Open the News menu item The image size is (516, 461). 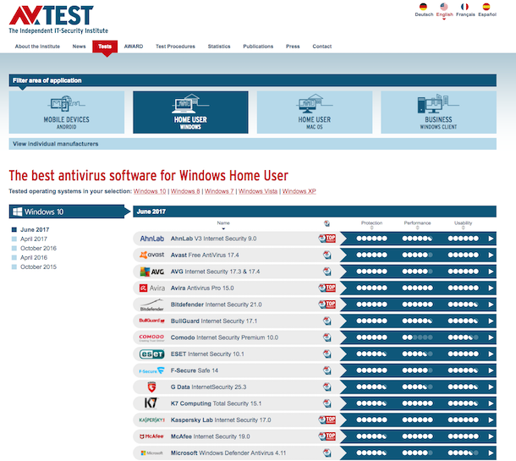(x=79, y=47)
